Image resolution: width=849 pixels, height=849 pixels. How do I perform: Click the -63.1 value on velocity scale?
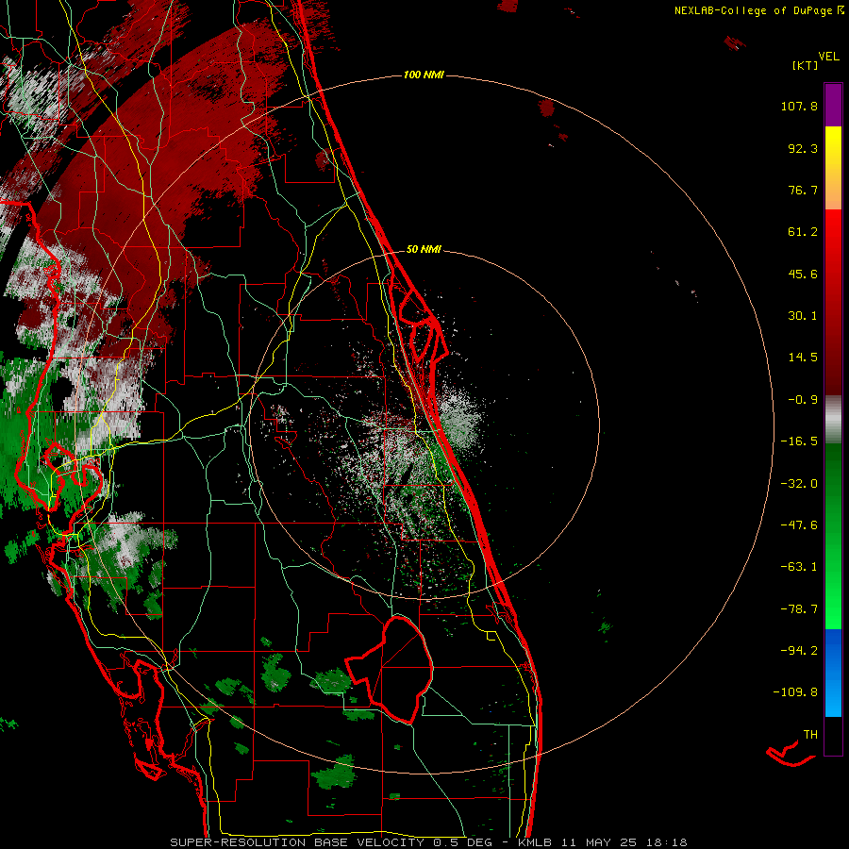pyautogui.click(x=799, y=567)
